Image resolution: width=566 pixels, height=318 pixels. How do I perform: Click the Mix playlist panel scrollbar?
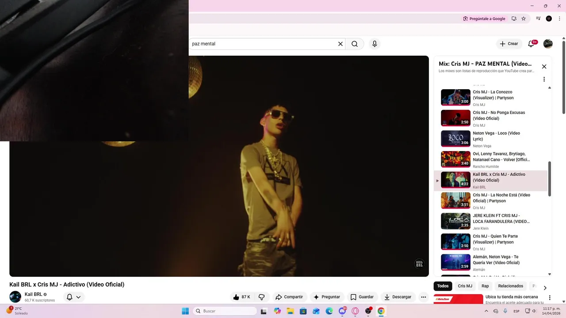tap(550, 179)
